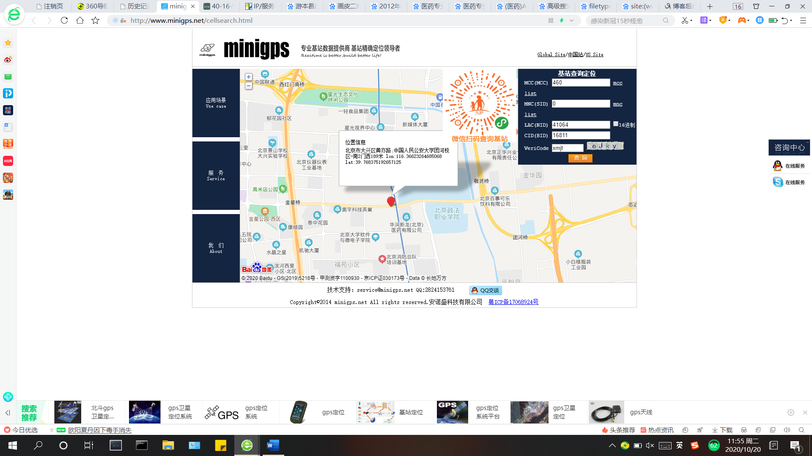Click the scissors screenshot tool icon

tap(684, 20)
